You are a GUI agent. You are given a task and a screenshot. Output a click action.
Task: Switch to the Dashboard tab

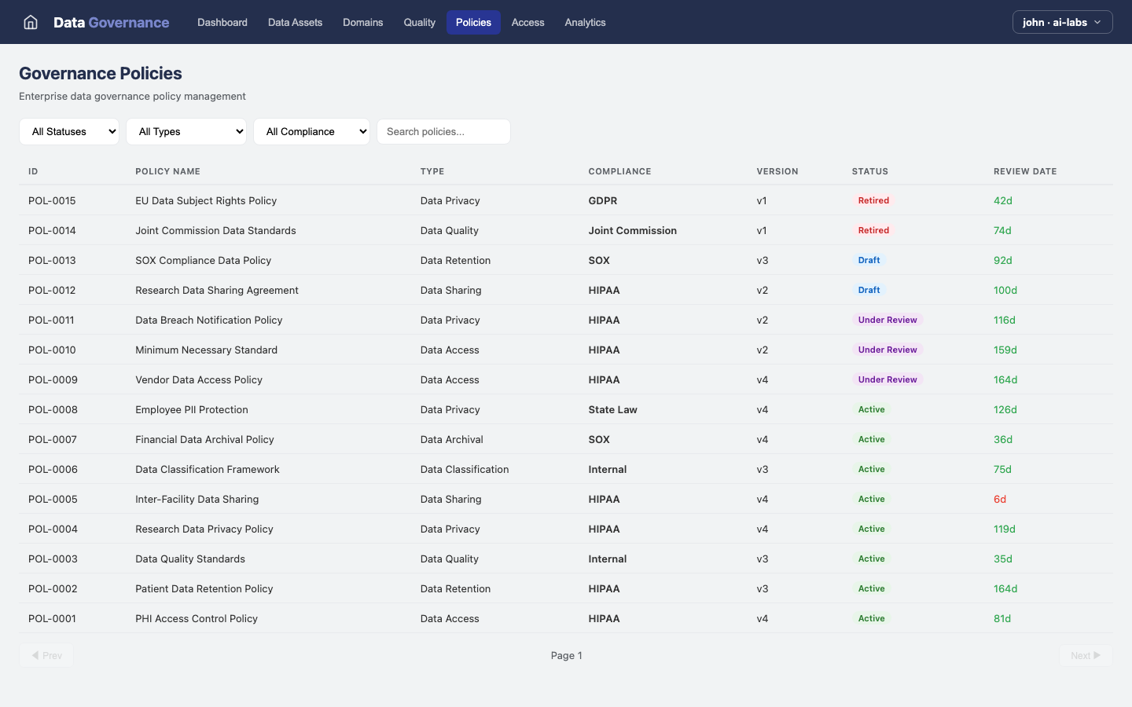(222, 22)
